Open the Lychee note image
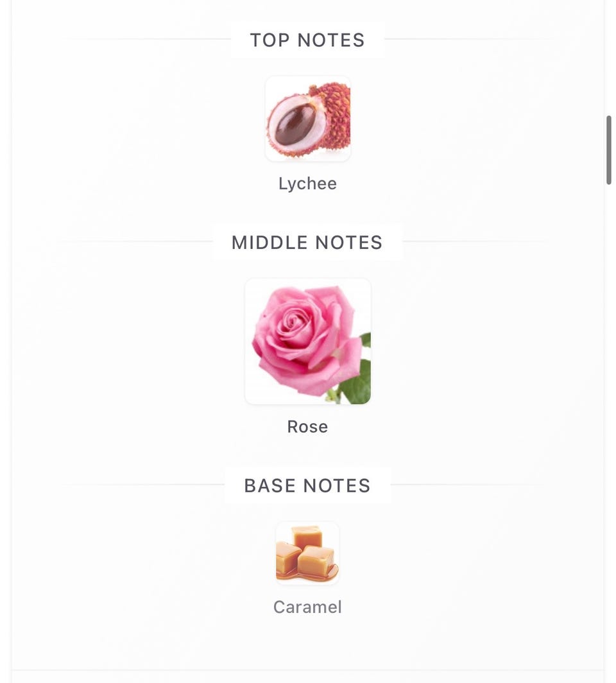The height and width of the screenshot is (683, 616). click(308, 119)
